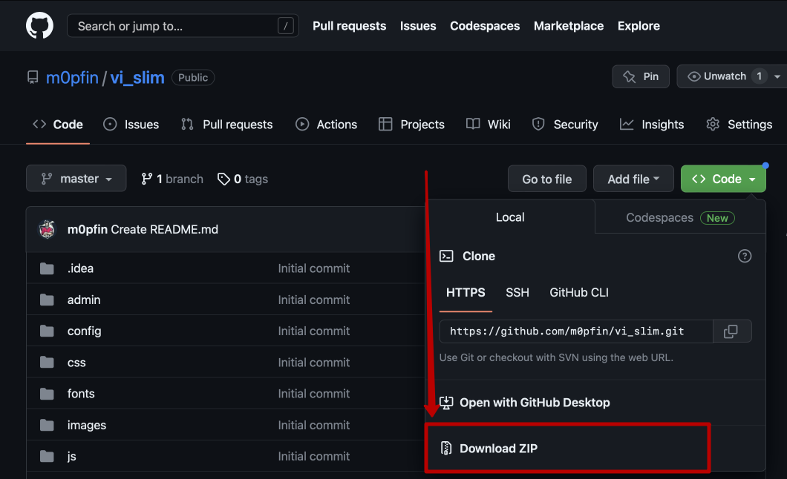Click the terminal icon beside Clone
The width and height of the screenshot is (787, 479).
coord(446,256)
